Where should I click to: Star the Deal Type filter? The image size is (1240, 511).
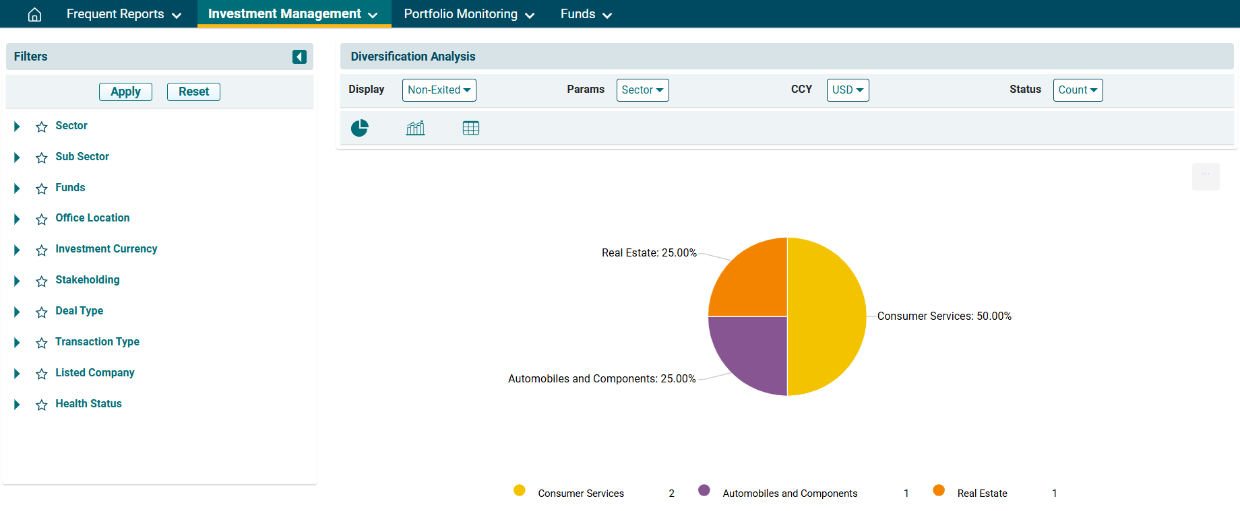coord(42,312)
